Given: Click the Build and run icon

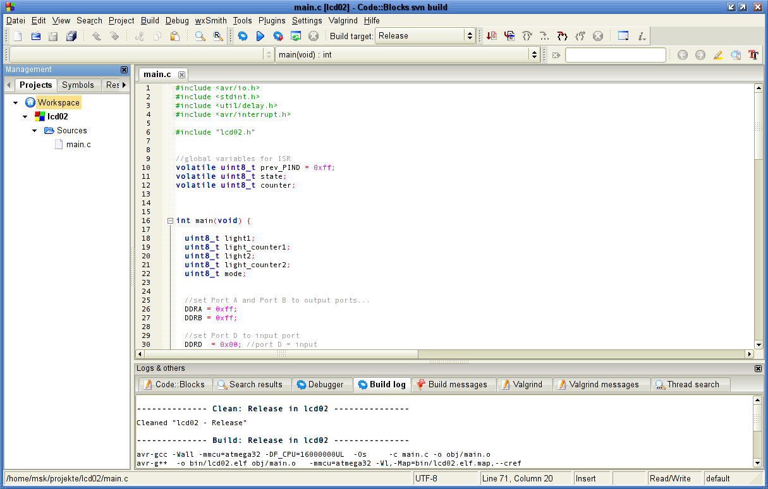Looking at the screenshot, I should coord(278,36).
